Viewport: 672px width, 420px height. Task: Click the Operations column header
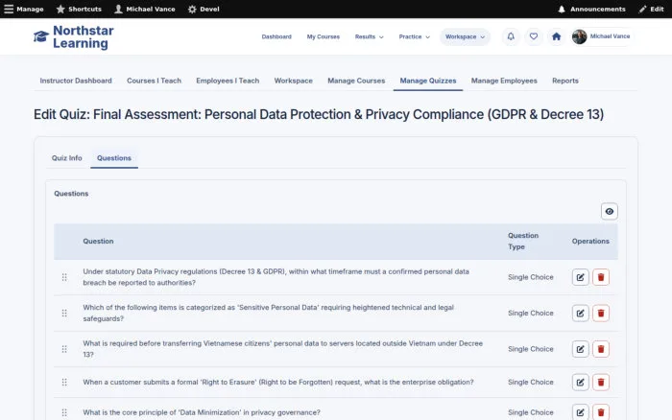[x=590, y=241]
